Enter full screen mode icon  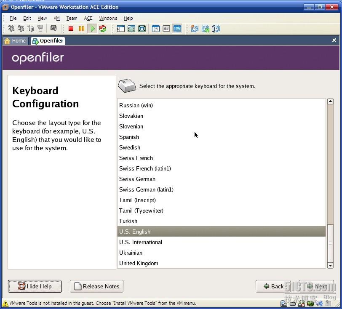[142, 29]
